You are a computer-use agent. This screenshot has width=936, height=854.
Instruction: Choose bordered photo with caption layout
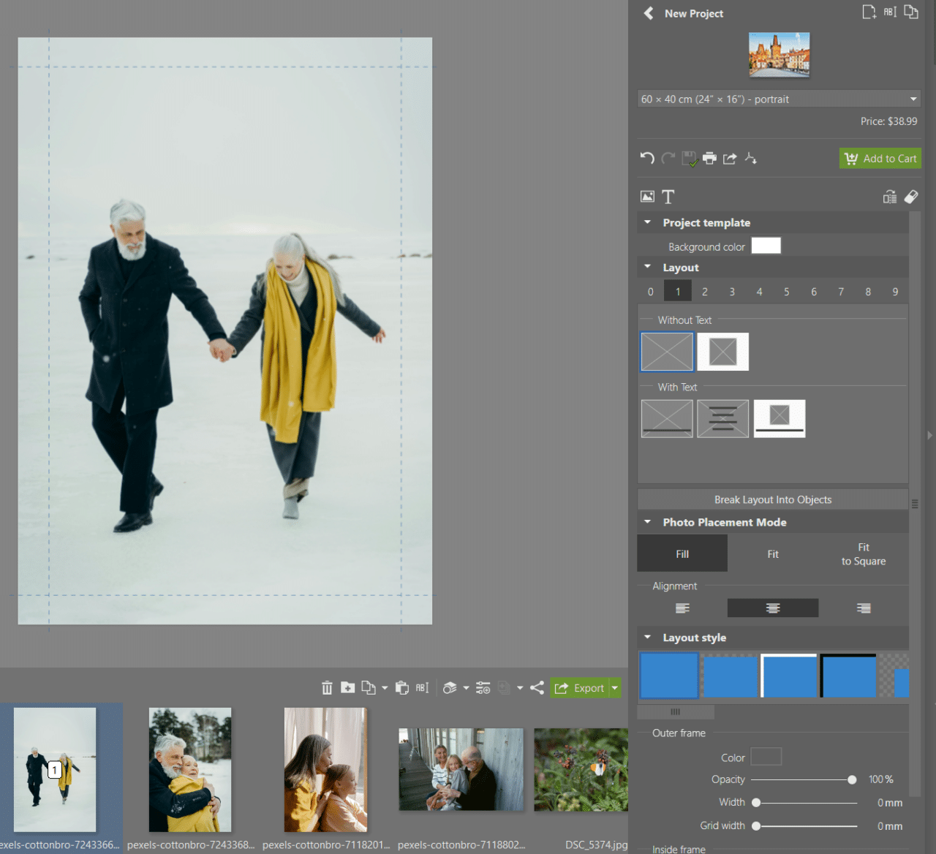point(780,418)
